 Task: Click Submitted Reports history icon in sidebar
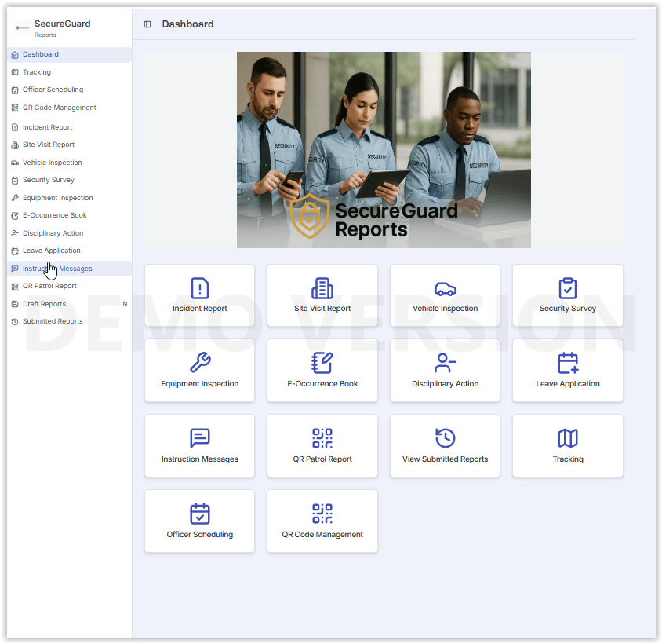[15, 322]
